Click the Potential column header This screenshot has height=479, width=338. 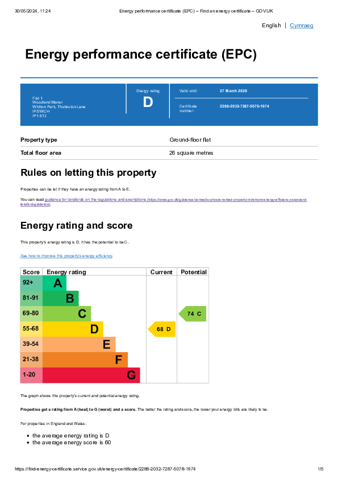pyautogui.click(x=193, y=272)
